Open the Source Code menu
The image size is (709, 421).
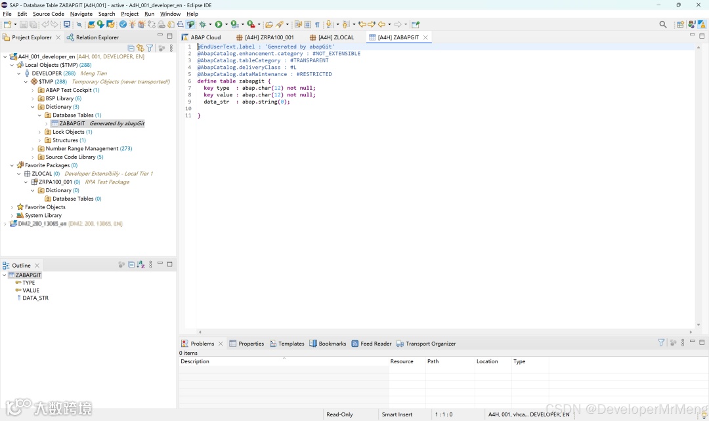pos(49,14)
